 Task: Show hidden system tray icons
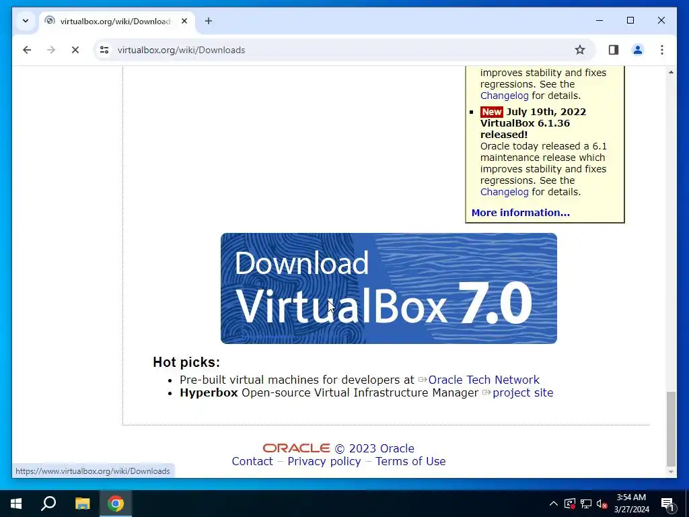(553, 504)
